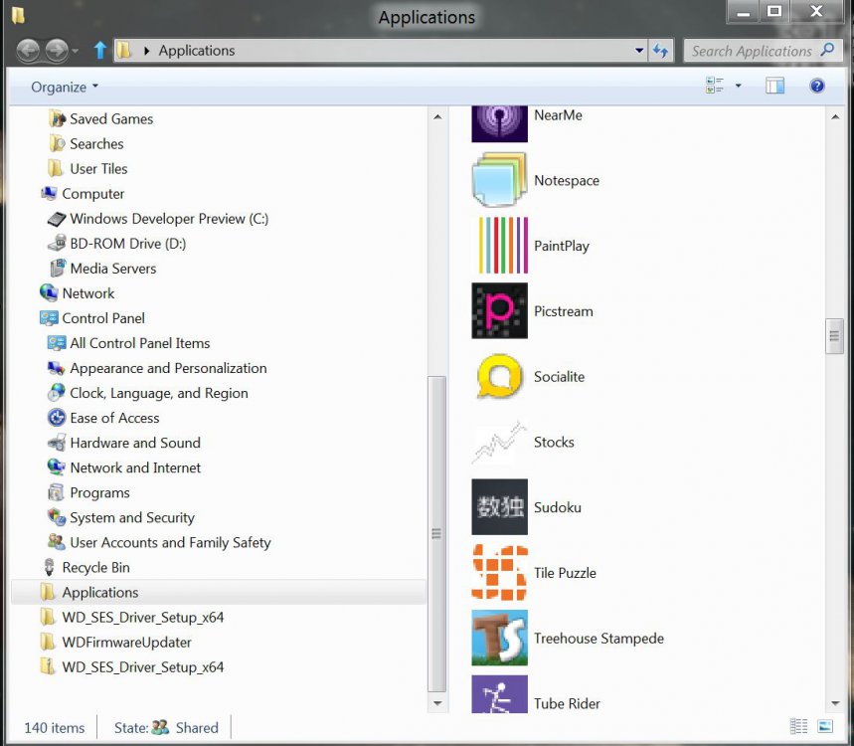The image size is (854, 746).
Task: Toggle the preview pane button
Action: (x=775, y=87)
